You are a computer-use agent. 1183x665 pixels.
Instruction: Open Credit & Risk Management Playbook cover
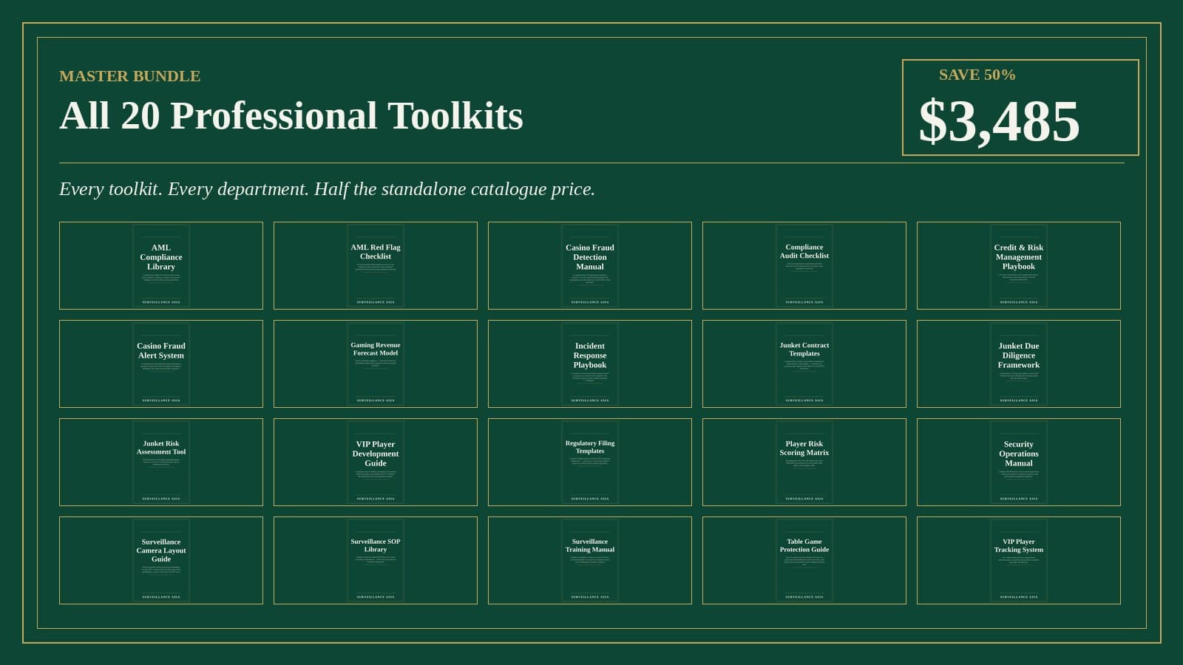(x=1019, y=265)
